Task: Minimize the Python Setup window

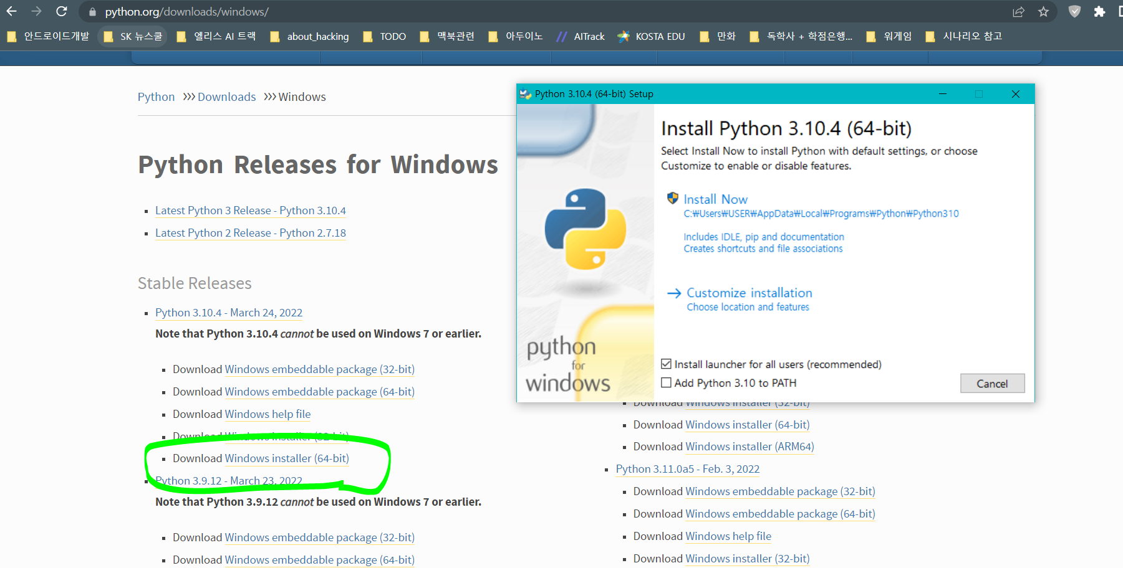Action: (x=943, y=94)
